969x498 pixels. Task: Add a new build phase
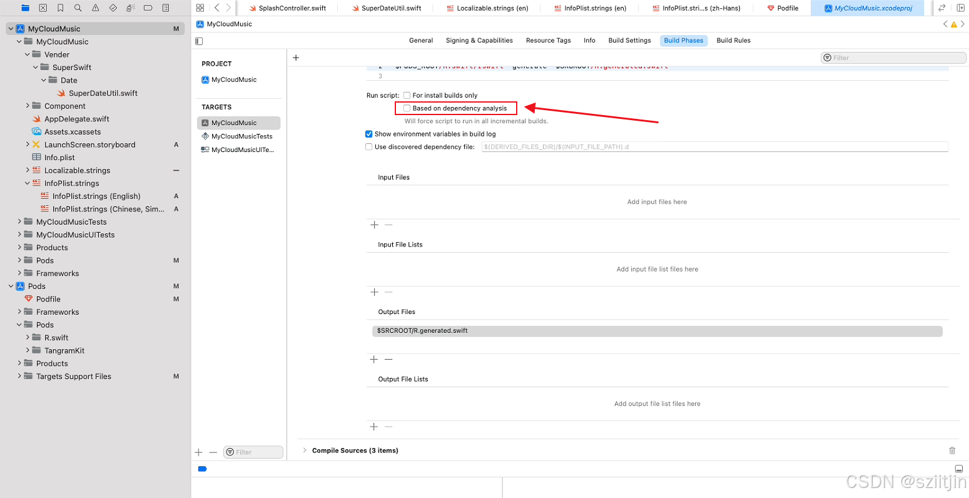(296, 58)
